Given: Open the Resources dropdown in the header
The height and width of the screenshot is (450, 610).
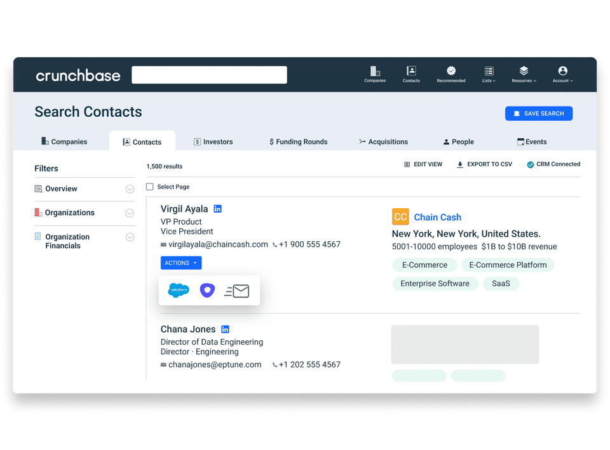Looking at the screenshot, I should click(x=524, y=74).
